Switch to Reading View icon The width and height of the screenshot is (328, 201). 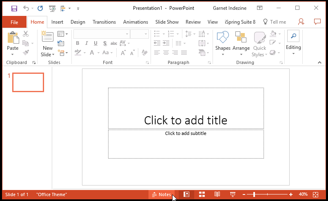[x=217, y=194]
